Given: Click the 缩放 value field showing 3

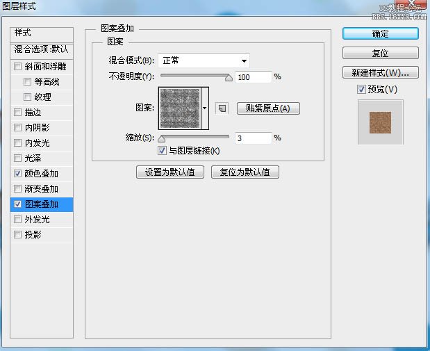Looking at the screenshot, I should (254, 138).
